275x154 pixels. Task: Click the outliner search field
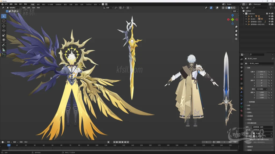click(260, 8)
